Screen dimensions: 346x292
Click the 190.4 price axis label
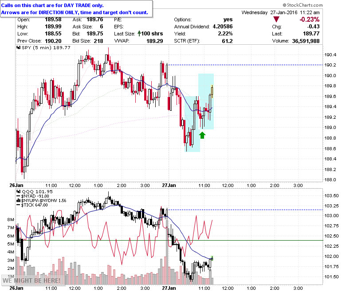coord(330,55)
